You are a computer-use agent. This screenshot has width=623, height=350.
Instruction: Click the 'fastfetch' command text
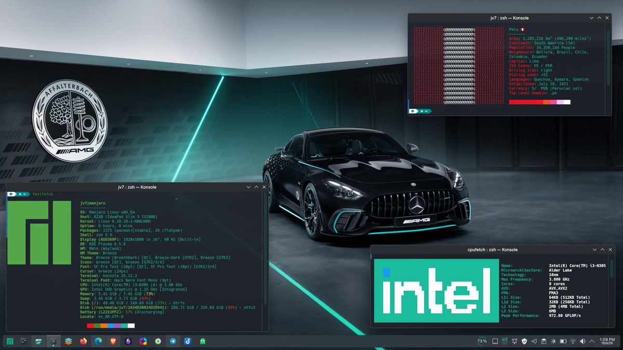43,194
